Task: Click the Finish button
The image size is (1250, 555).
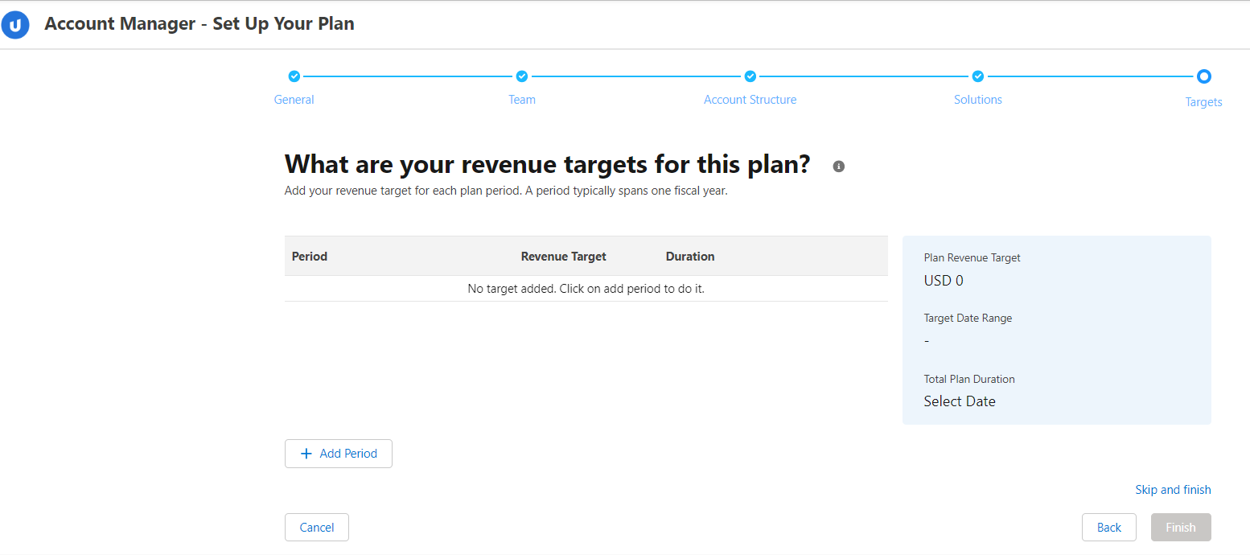Action: (1181, 528)
